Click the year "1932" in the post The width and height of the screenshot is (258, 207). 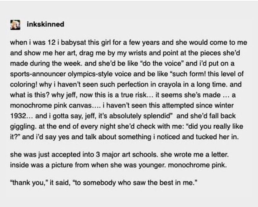pyautogui.click(x=18, y=116)
